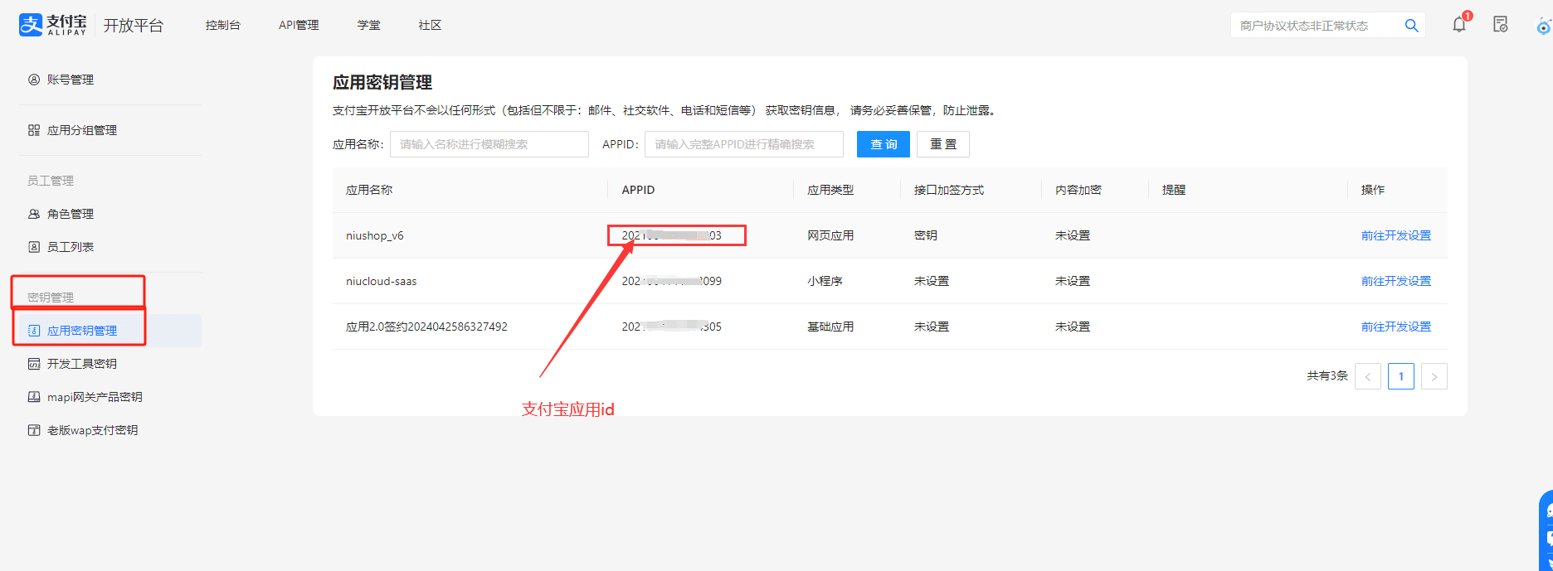
Task: Click the 应用分组管理 grid icon
Action: (x=34, y=130)
